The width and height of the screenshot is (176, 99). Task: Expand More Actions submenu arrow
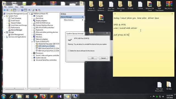pos(82,20)
